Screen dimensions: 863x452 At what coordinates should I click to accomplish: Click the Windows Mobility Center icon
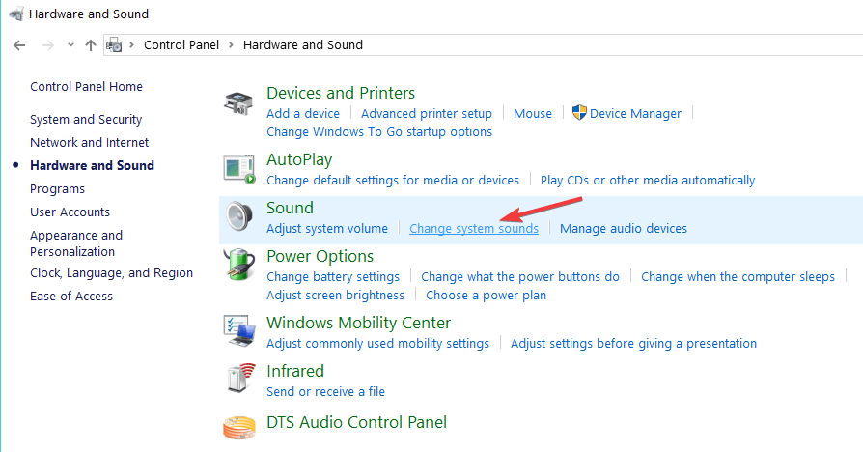[238, 333]
